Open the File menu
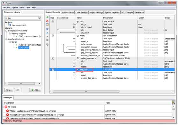The height and width of the screenshot is (125, 178). tap(4, 8)
